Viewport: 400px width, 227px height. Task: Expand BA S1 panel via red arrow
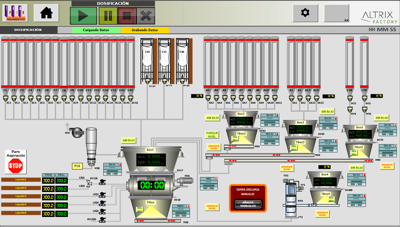(120, 165)
